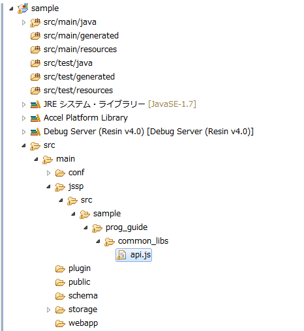The width and height of the screenshot is (304, 331).
Task: Click the src/test/resources package folder icon
Action: 35,91
